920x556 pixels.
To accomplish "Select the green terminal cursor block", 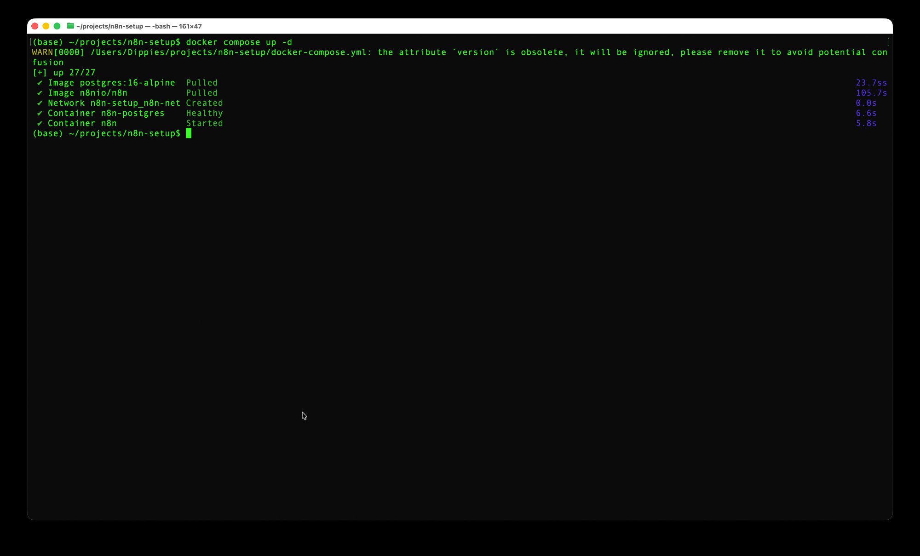I will tap(189, 133).
